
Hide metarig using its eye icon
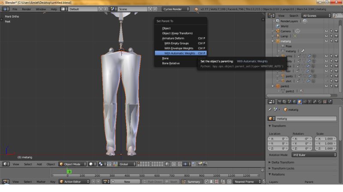(x=326, y=41)
